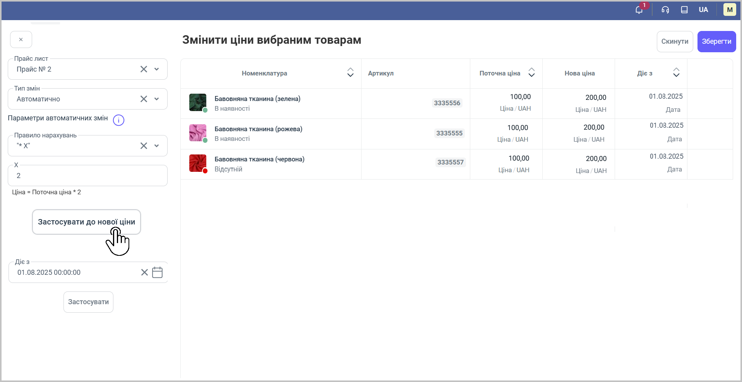Click the info icon beside automatic parameters

[118, 120]
